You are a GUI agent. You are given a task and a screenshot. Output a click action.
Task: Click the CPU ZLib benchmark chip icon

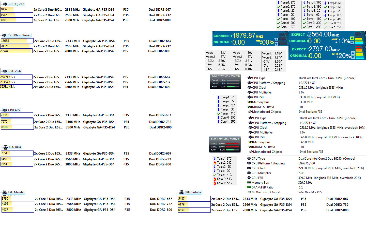point(5,71)
